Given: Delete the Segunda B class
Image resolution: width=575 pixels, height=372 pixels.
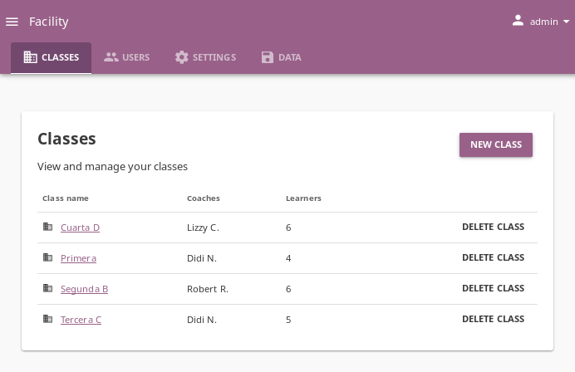Looking at the screenshot, I should point(493,288).
